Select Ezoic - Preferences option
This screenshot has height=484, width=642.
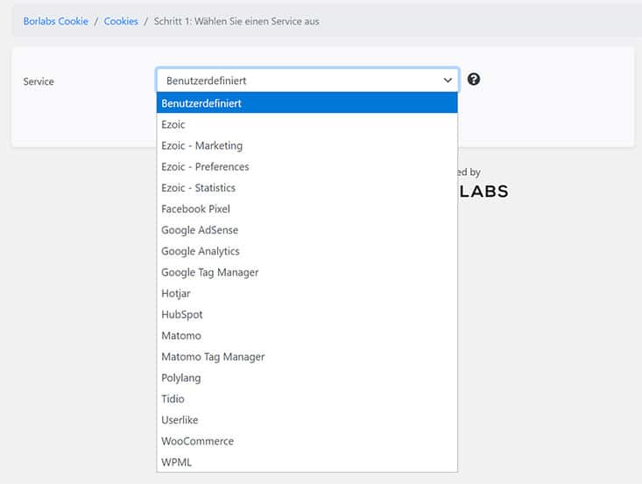pyautogui.click(x=307, y=166)
